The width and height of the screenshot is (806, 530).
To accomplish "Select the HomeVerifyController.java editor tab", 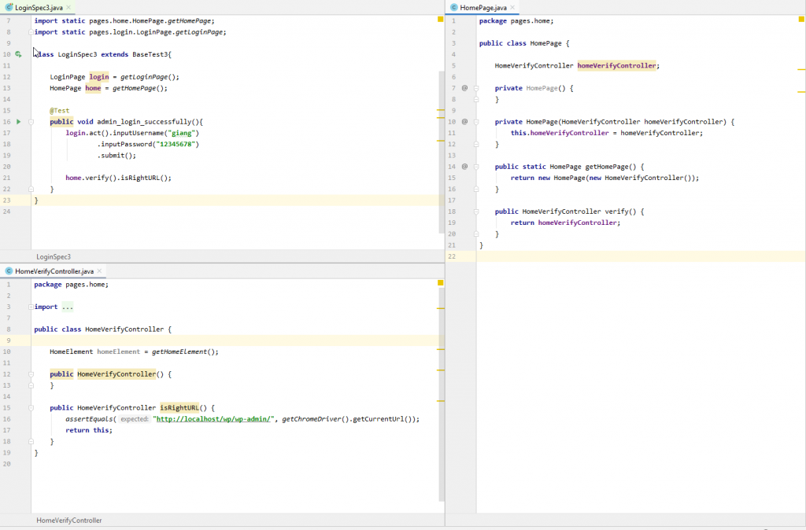I will coord(53,271).
